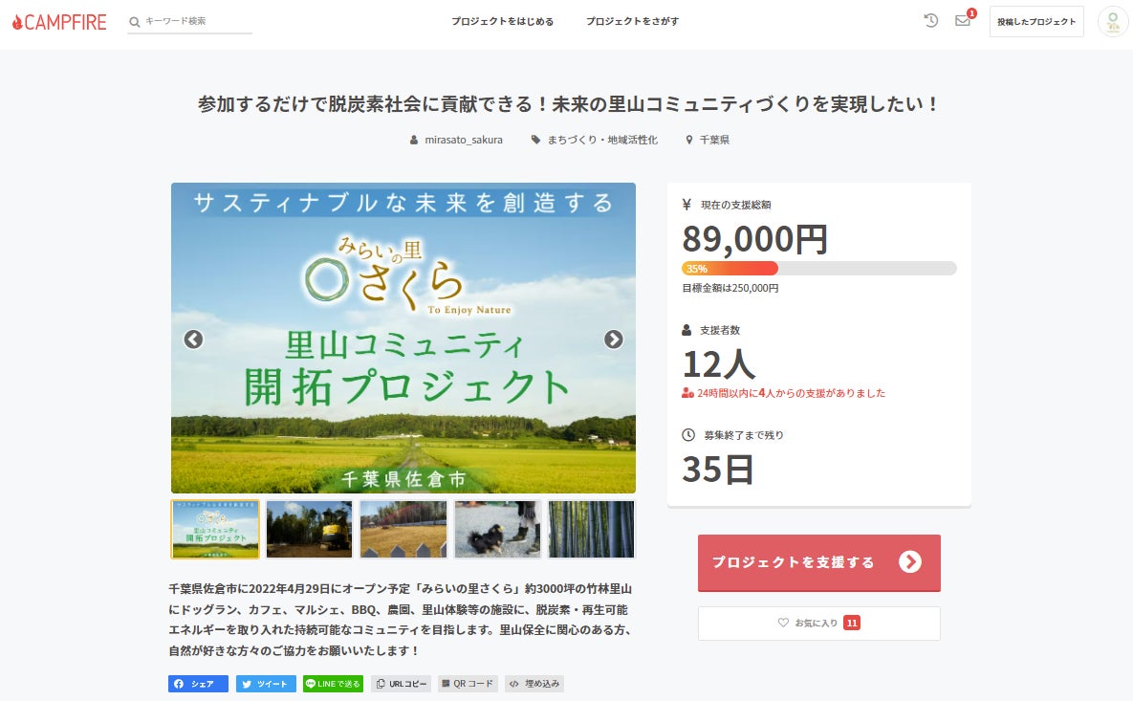The width and height of the screenshot is (1133, 701).
Task: Open the messages envelope icon
Action: point(963,21)
